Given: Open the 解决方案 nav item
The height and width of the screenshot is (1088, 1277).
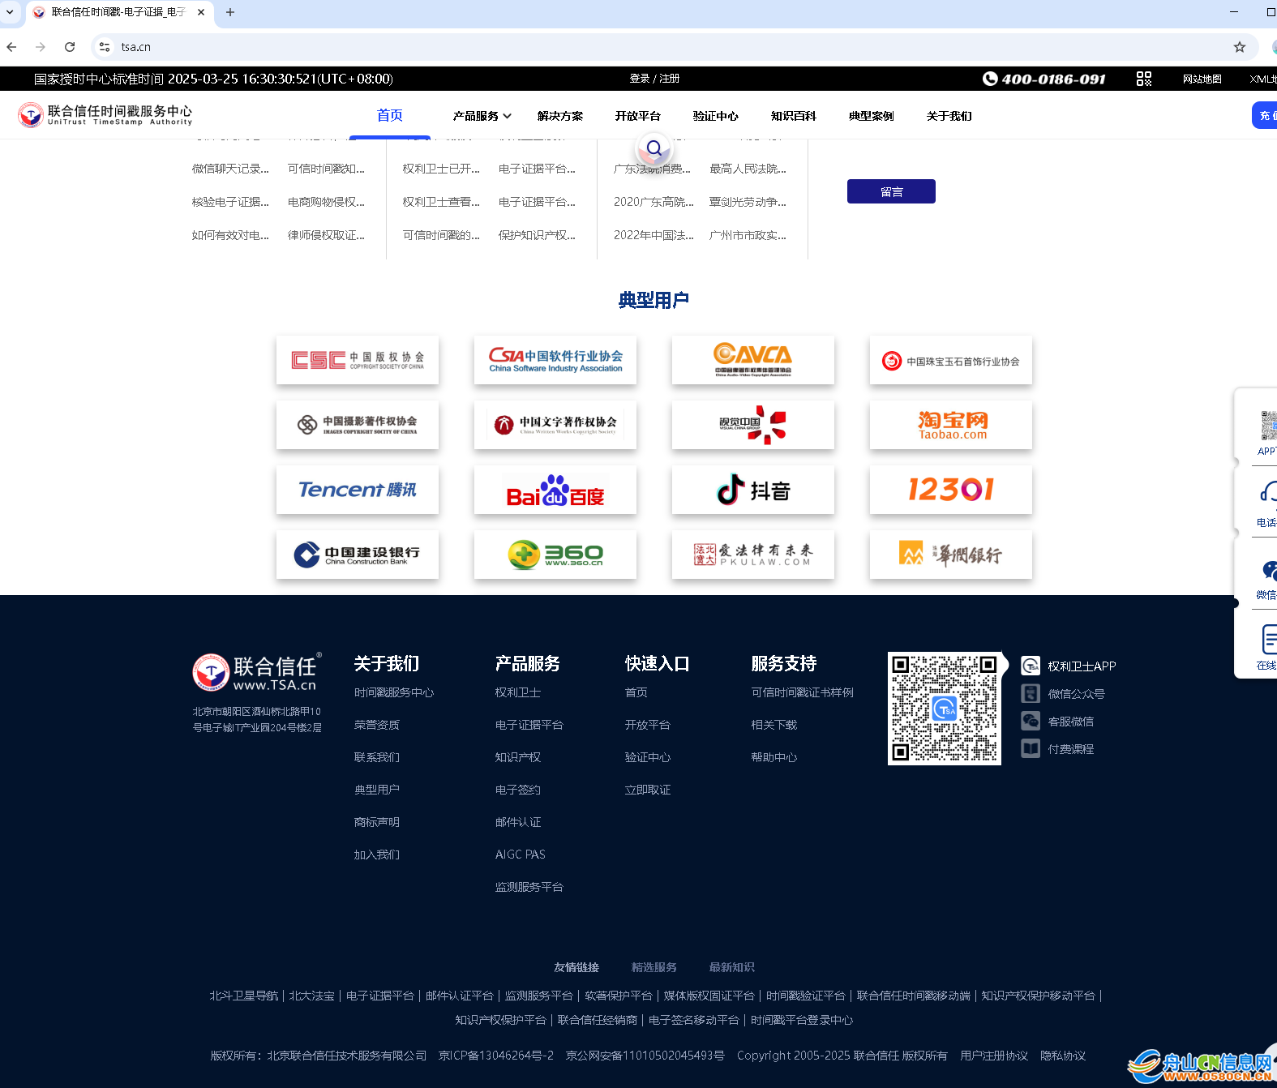Looking at the screenshot, I should point(560,116).
